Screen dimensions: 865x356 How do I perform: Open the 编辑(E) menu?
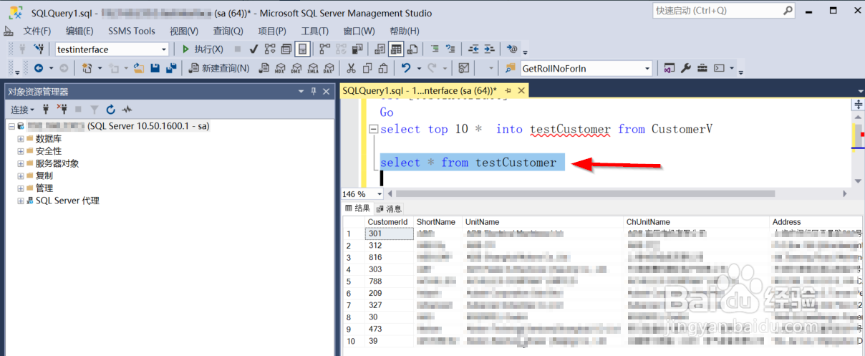[79, 31]
